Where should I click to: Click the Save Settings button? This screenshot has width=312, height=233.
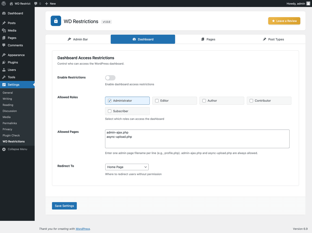tap(64, 205)
